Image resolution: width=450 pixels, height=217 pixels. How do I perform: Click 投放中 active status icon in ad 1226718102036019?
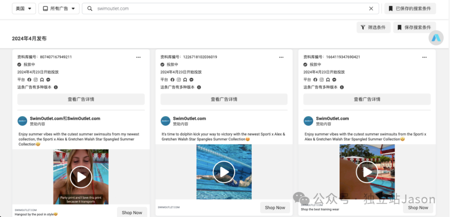click(162, 65)
